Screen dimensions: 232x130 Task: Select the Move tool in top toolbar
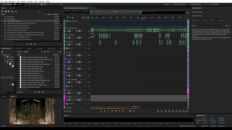(38, 4)
